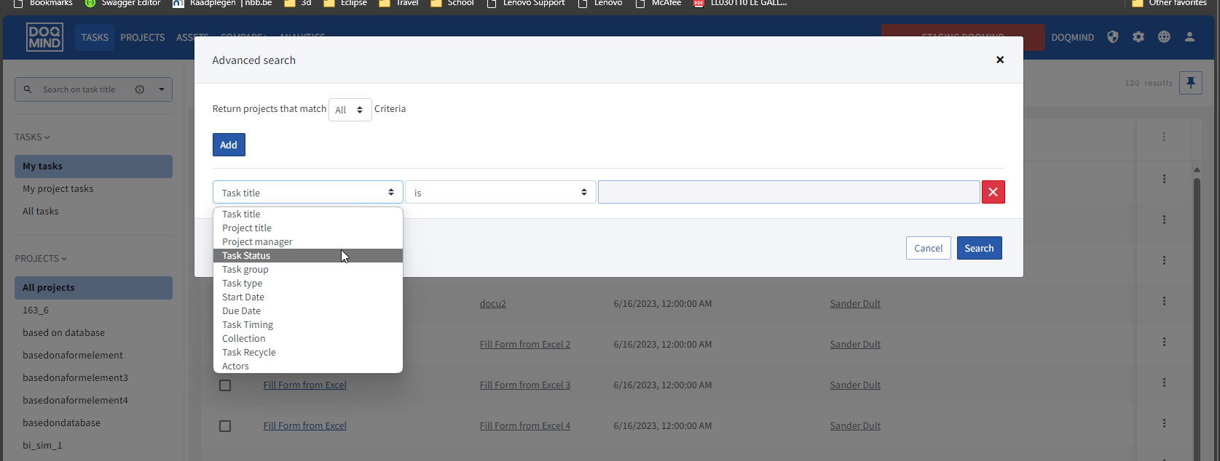Image resolution: width=1220 pixels, height=461 pixels.
Task: Click the blue Search button
Action: pyautogui.click(x=979, y=248)
